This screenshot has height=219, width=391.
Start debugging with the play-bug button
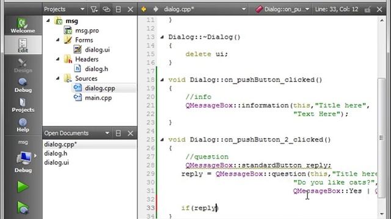click(23, 207)
